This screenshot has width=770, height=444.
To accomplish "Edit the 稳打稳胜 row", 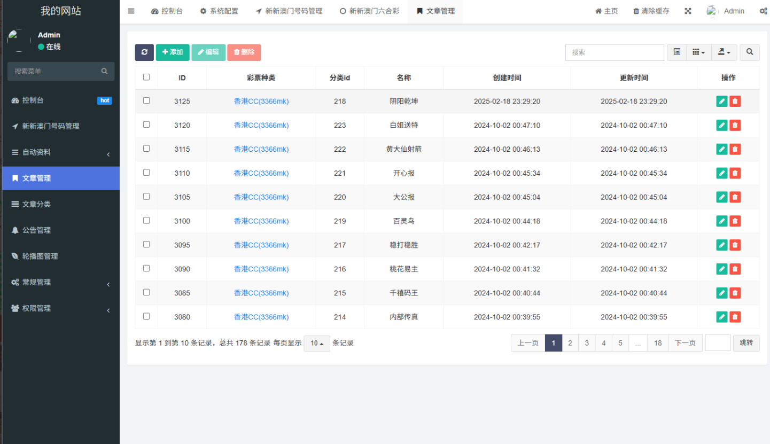I will (x=722, y=245).
